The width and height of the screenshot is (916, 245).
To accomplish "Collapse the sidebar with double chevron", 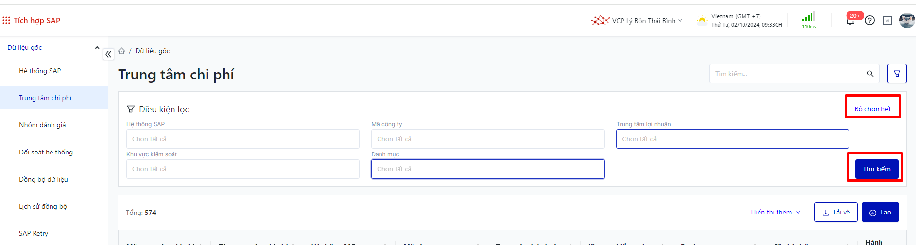I will click(108, 54).
